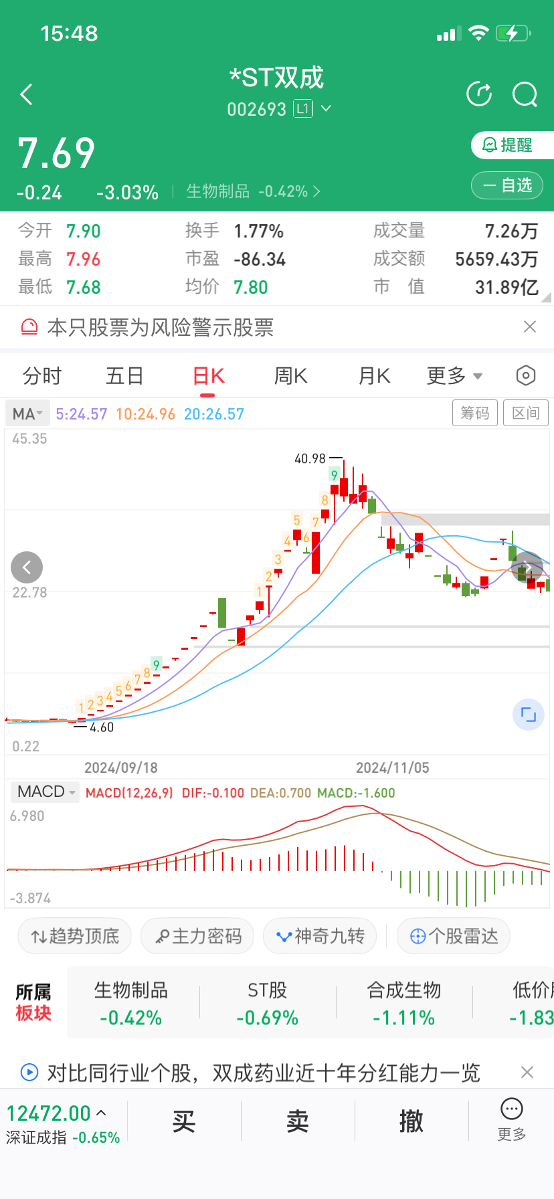Enable 趋势顶底 indicator
The image size is (554, 1199).
click(74, 936)
